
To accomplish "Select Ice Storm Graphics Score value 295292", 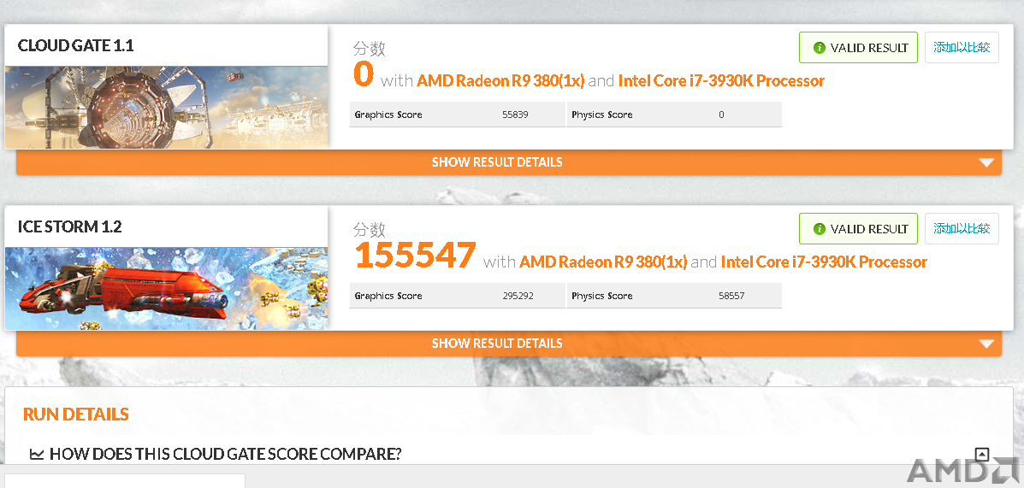I will pos(518,297).
